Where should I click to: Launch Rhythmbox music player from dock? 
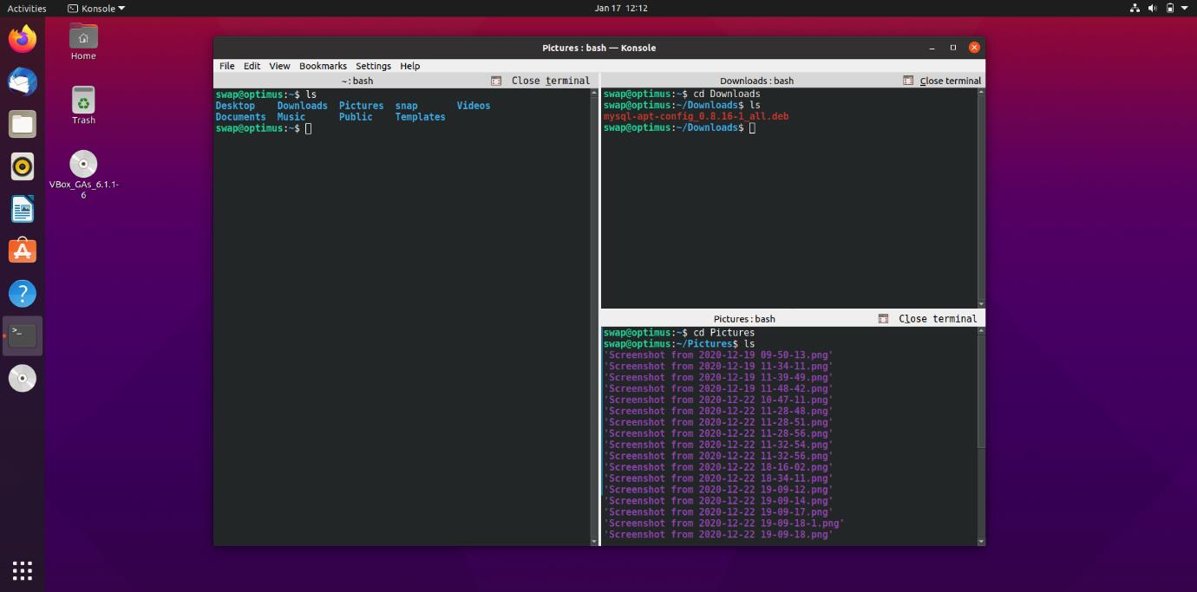[23, 166]
